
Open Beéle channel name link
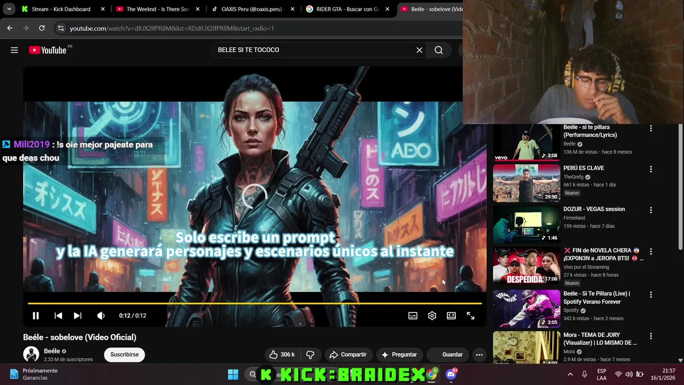52,351
